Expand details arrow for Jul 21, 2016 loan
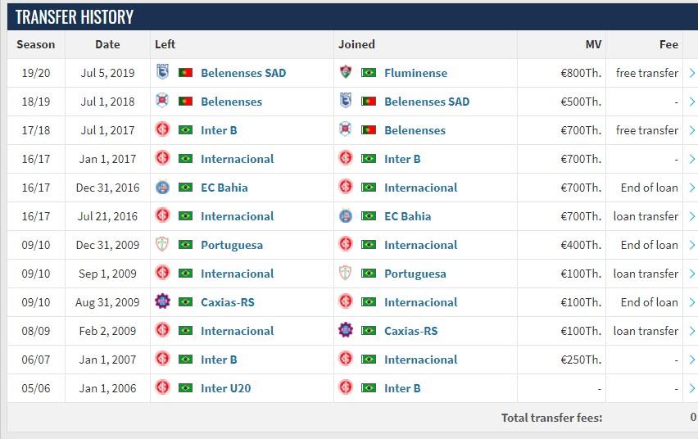The image size is (698, 439). (691, 216)
